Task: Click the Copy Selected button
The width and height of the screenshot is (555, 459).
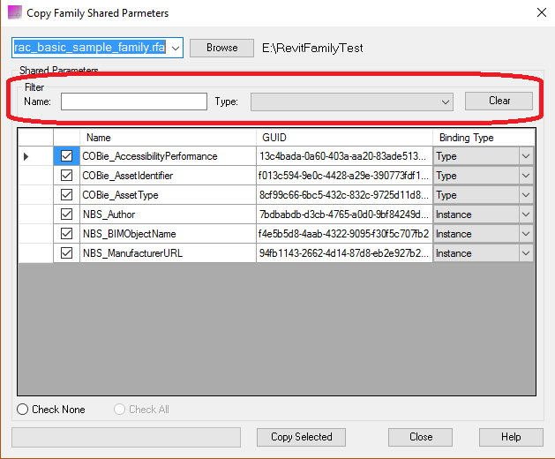Action: (301, 437)
